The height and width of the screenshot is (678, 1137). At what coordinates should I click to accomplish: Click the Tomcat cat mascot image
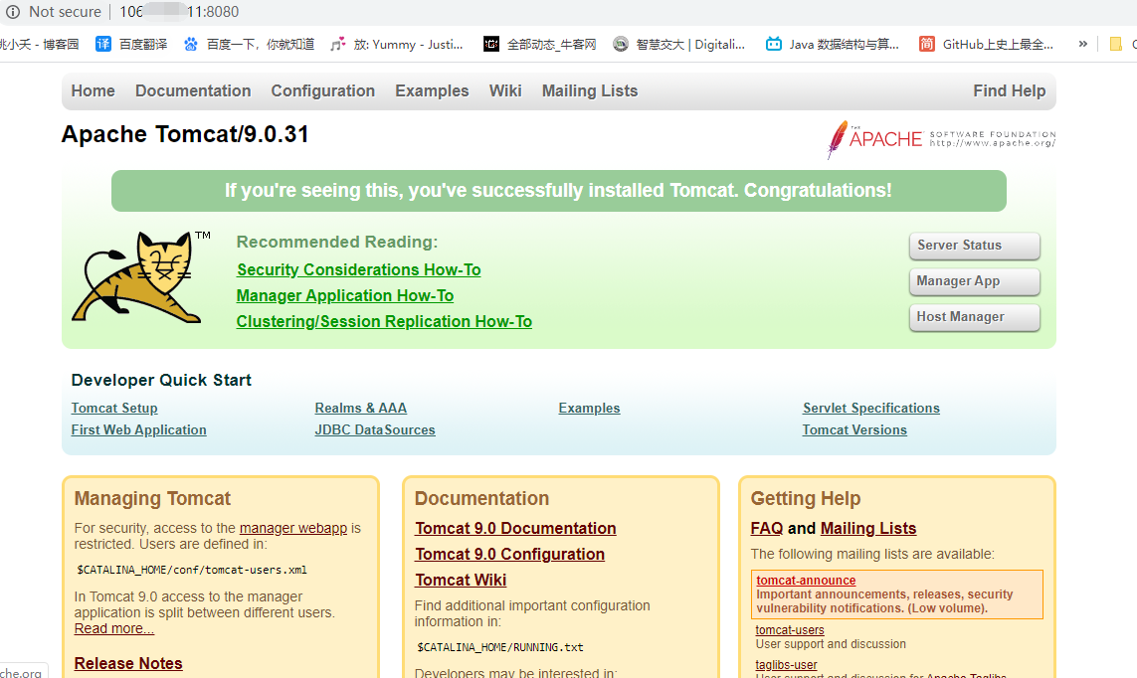point(140,277)
